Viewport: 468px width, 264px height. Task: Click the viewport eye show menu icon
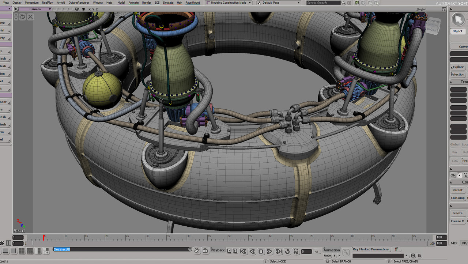click(x=84, y=9)
